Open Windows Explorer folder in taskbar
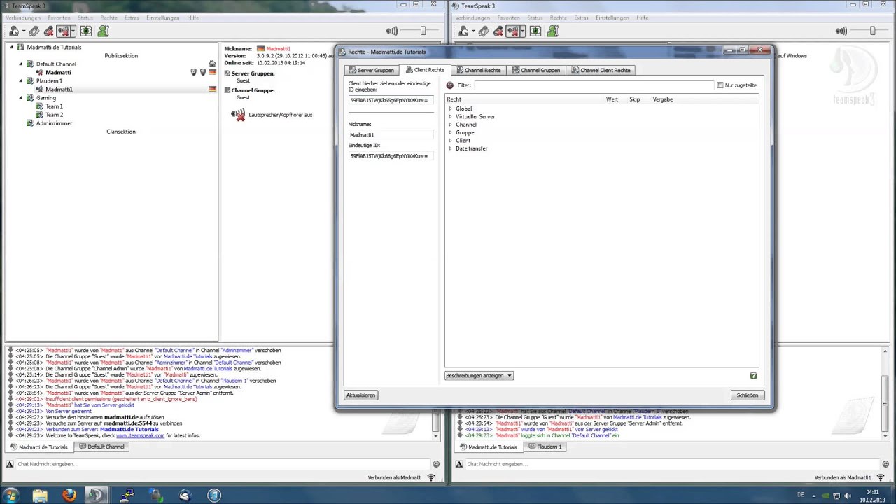The height and width of the screenshot is (504, 896). [x=40, y=496]
